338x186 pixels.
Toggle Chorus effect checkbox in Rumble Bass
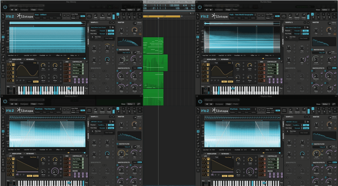(325, 71)
